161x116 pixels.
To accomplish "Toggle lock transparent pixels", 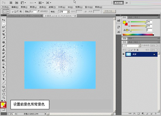I will pos(129,50).
